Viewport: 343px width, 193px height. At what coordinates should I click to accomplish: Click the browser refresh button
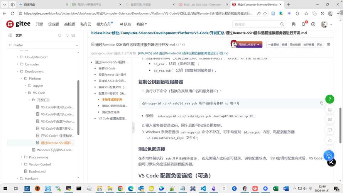pos(12,14)
